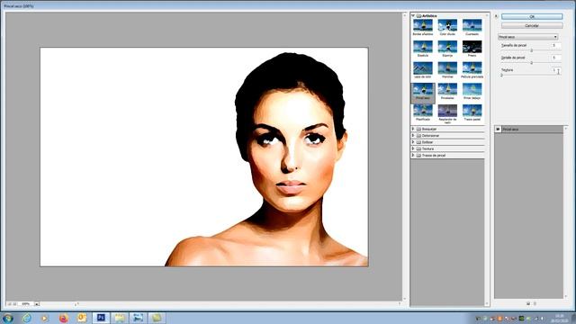This screenshot has width=576, height=324.
Task: Select the Película granulada filter
Action: click(472, 68)
